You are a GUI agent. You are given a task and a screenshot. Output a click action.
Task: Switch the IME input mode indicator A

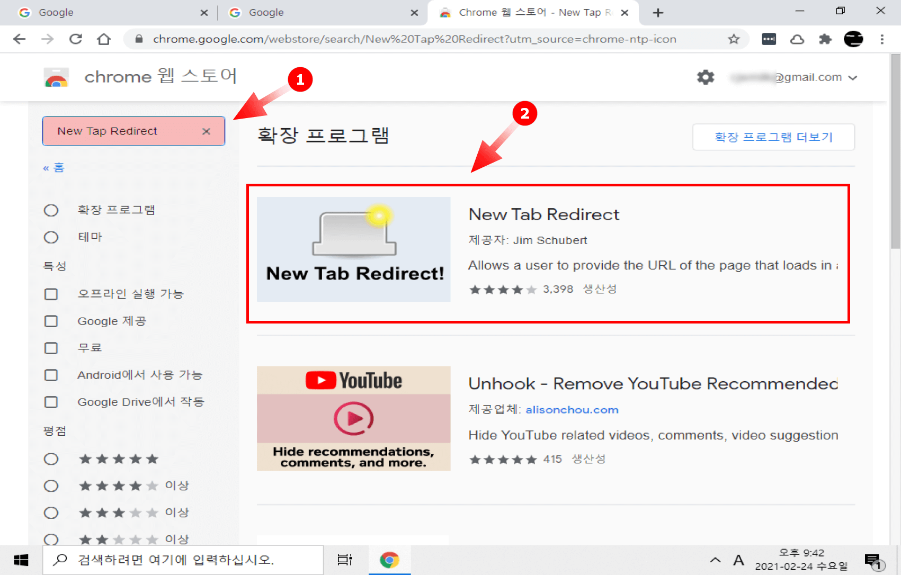click(x=738, y=560)
